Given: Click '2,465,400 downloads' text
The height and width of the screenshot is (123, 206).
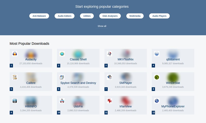Looking at the screenshot, I should (x=173, y=110).
